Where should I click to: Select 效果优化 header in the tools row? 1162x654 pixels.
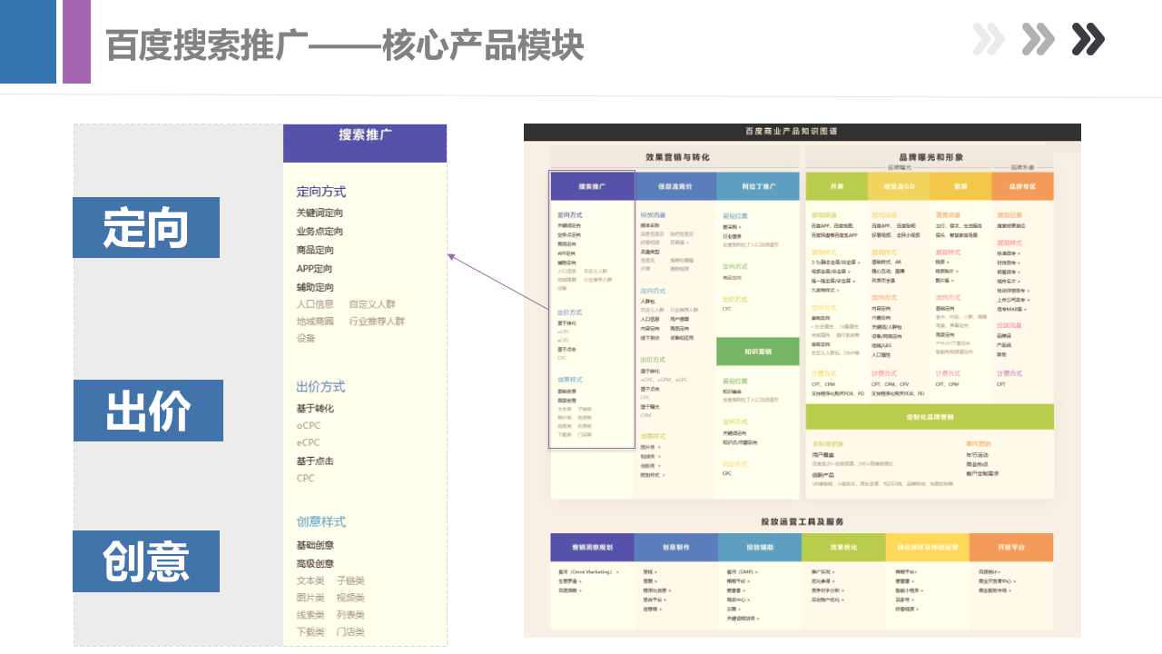click(843, 548)
